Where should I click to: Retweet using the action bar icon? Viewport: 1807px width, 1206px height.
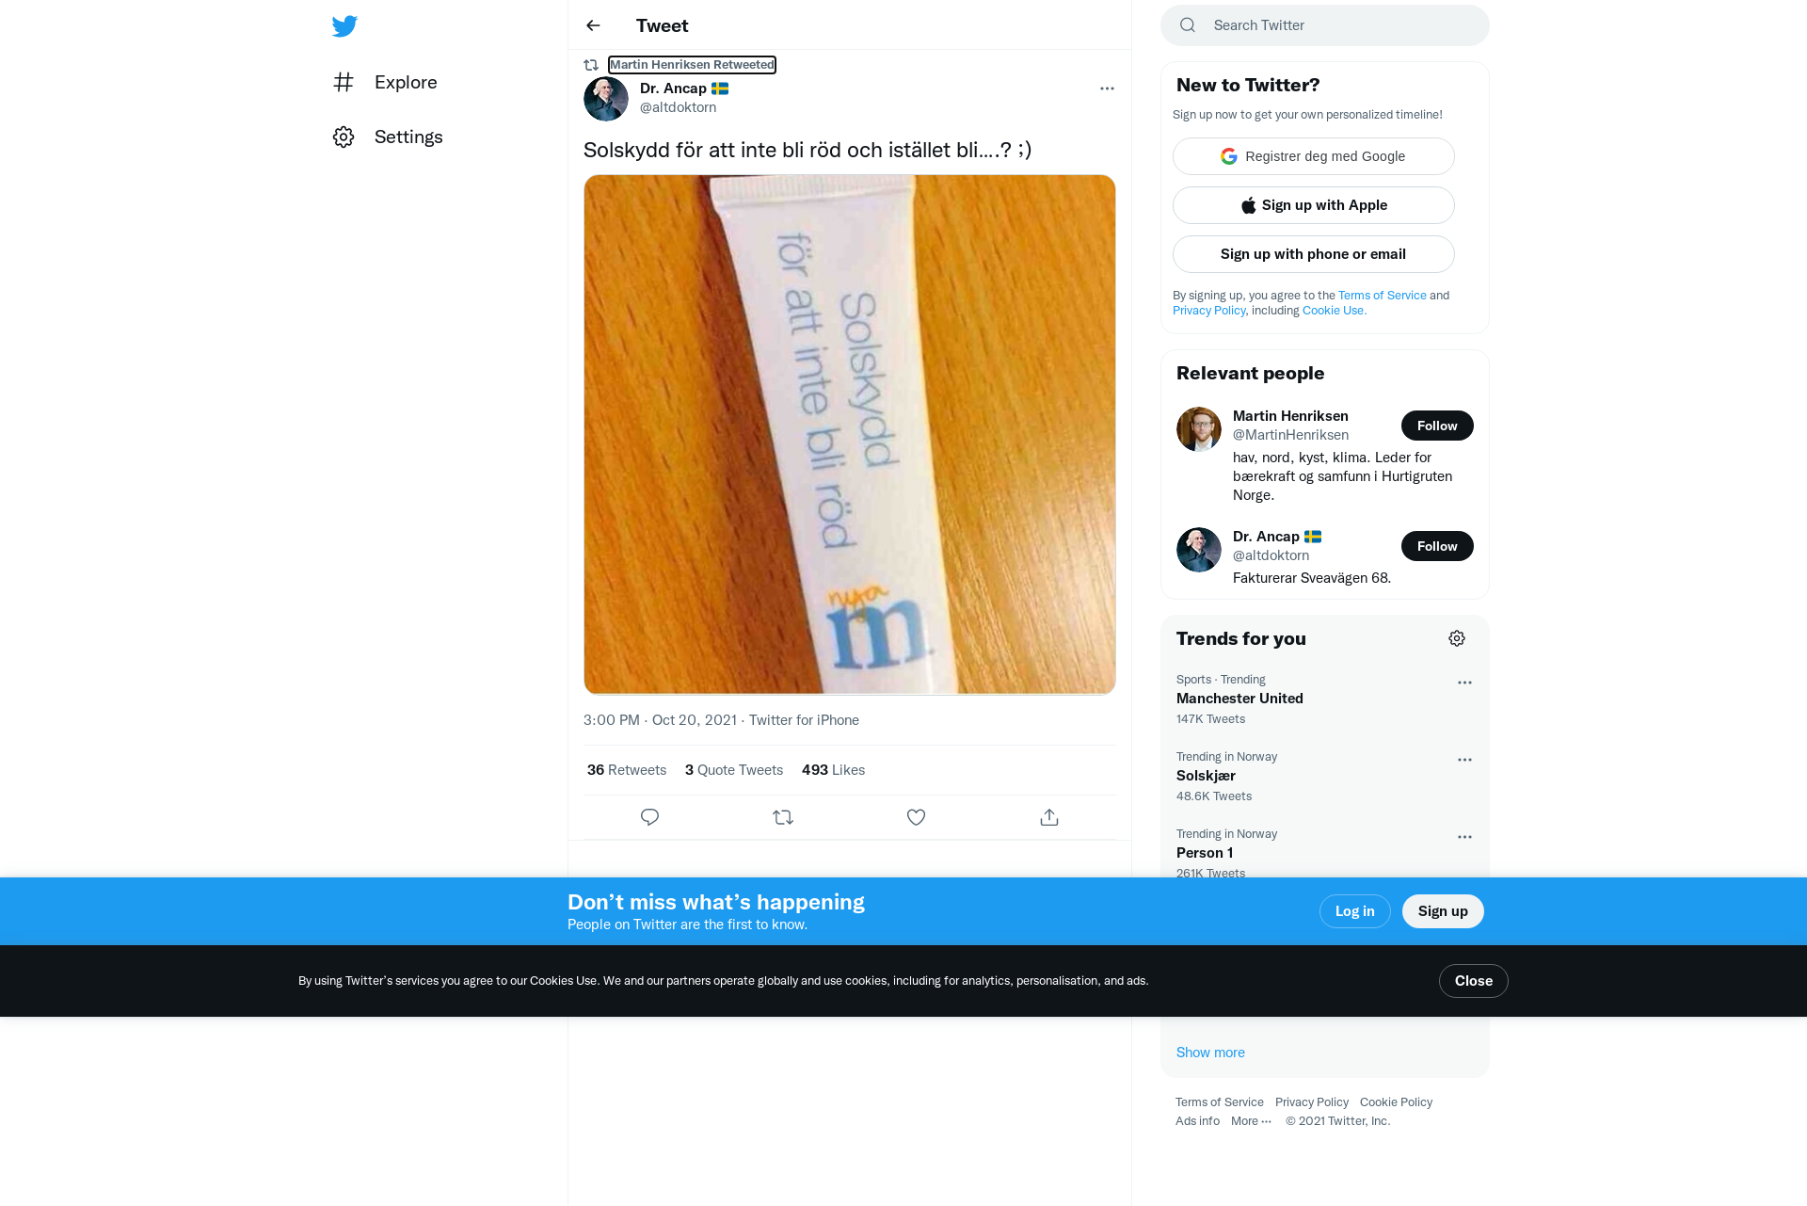[783, 817]
